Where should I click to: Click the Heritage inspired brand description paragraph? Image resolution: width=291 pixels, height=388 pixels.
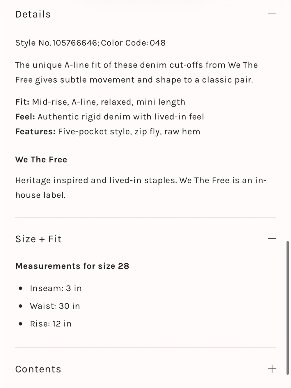point(141,187)
